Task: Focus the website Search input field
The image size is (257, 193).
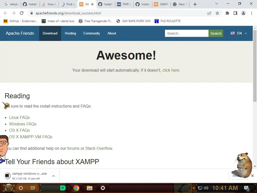Action: tap(186, 33)
